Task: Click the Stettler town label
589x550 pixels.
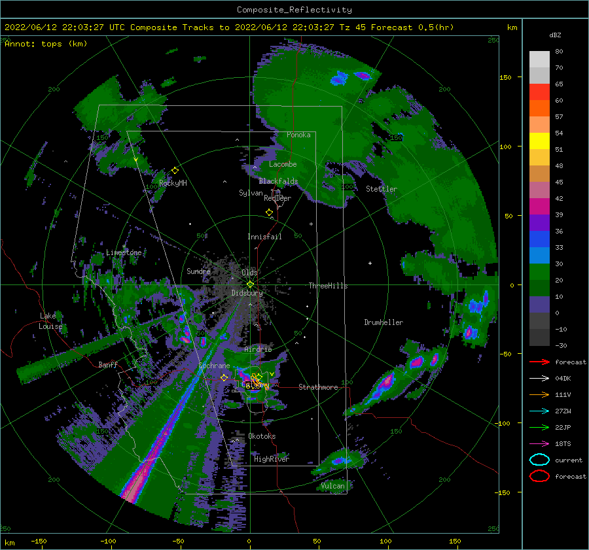Action: (x=382, y=189)
